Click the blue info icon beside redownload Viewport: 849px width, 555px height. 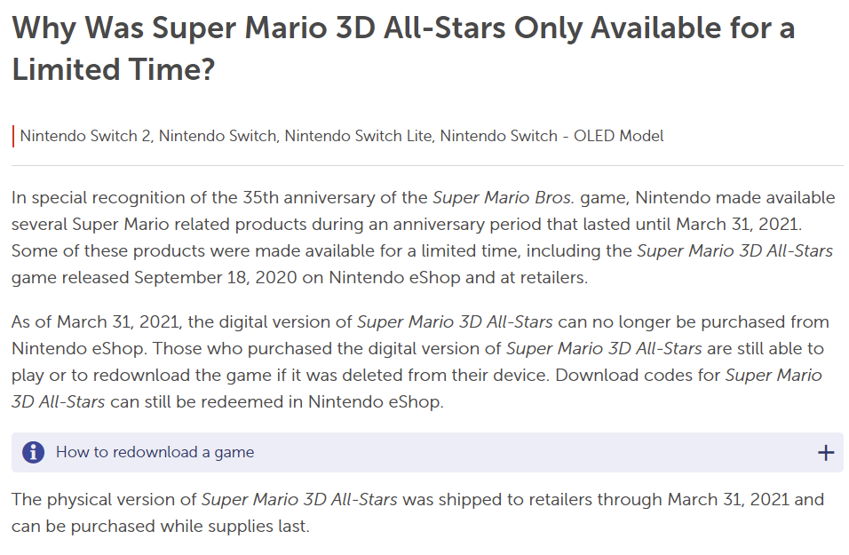pos(33,452)
